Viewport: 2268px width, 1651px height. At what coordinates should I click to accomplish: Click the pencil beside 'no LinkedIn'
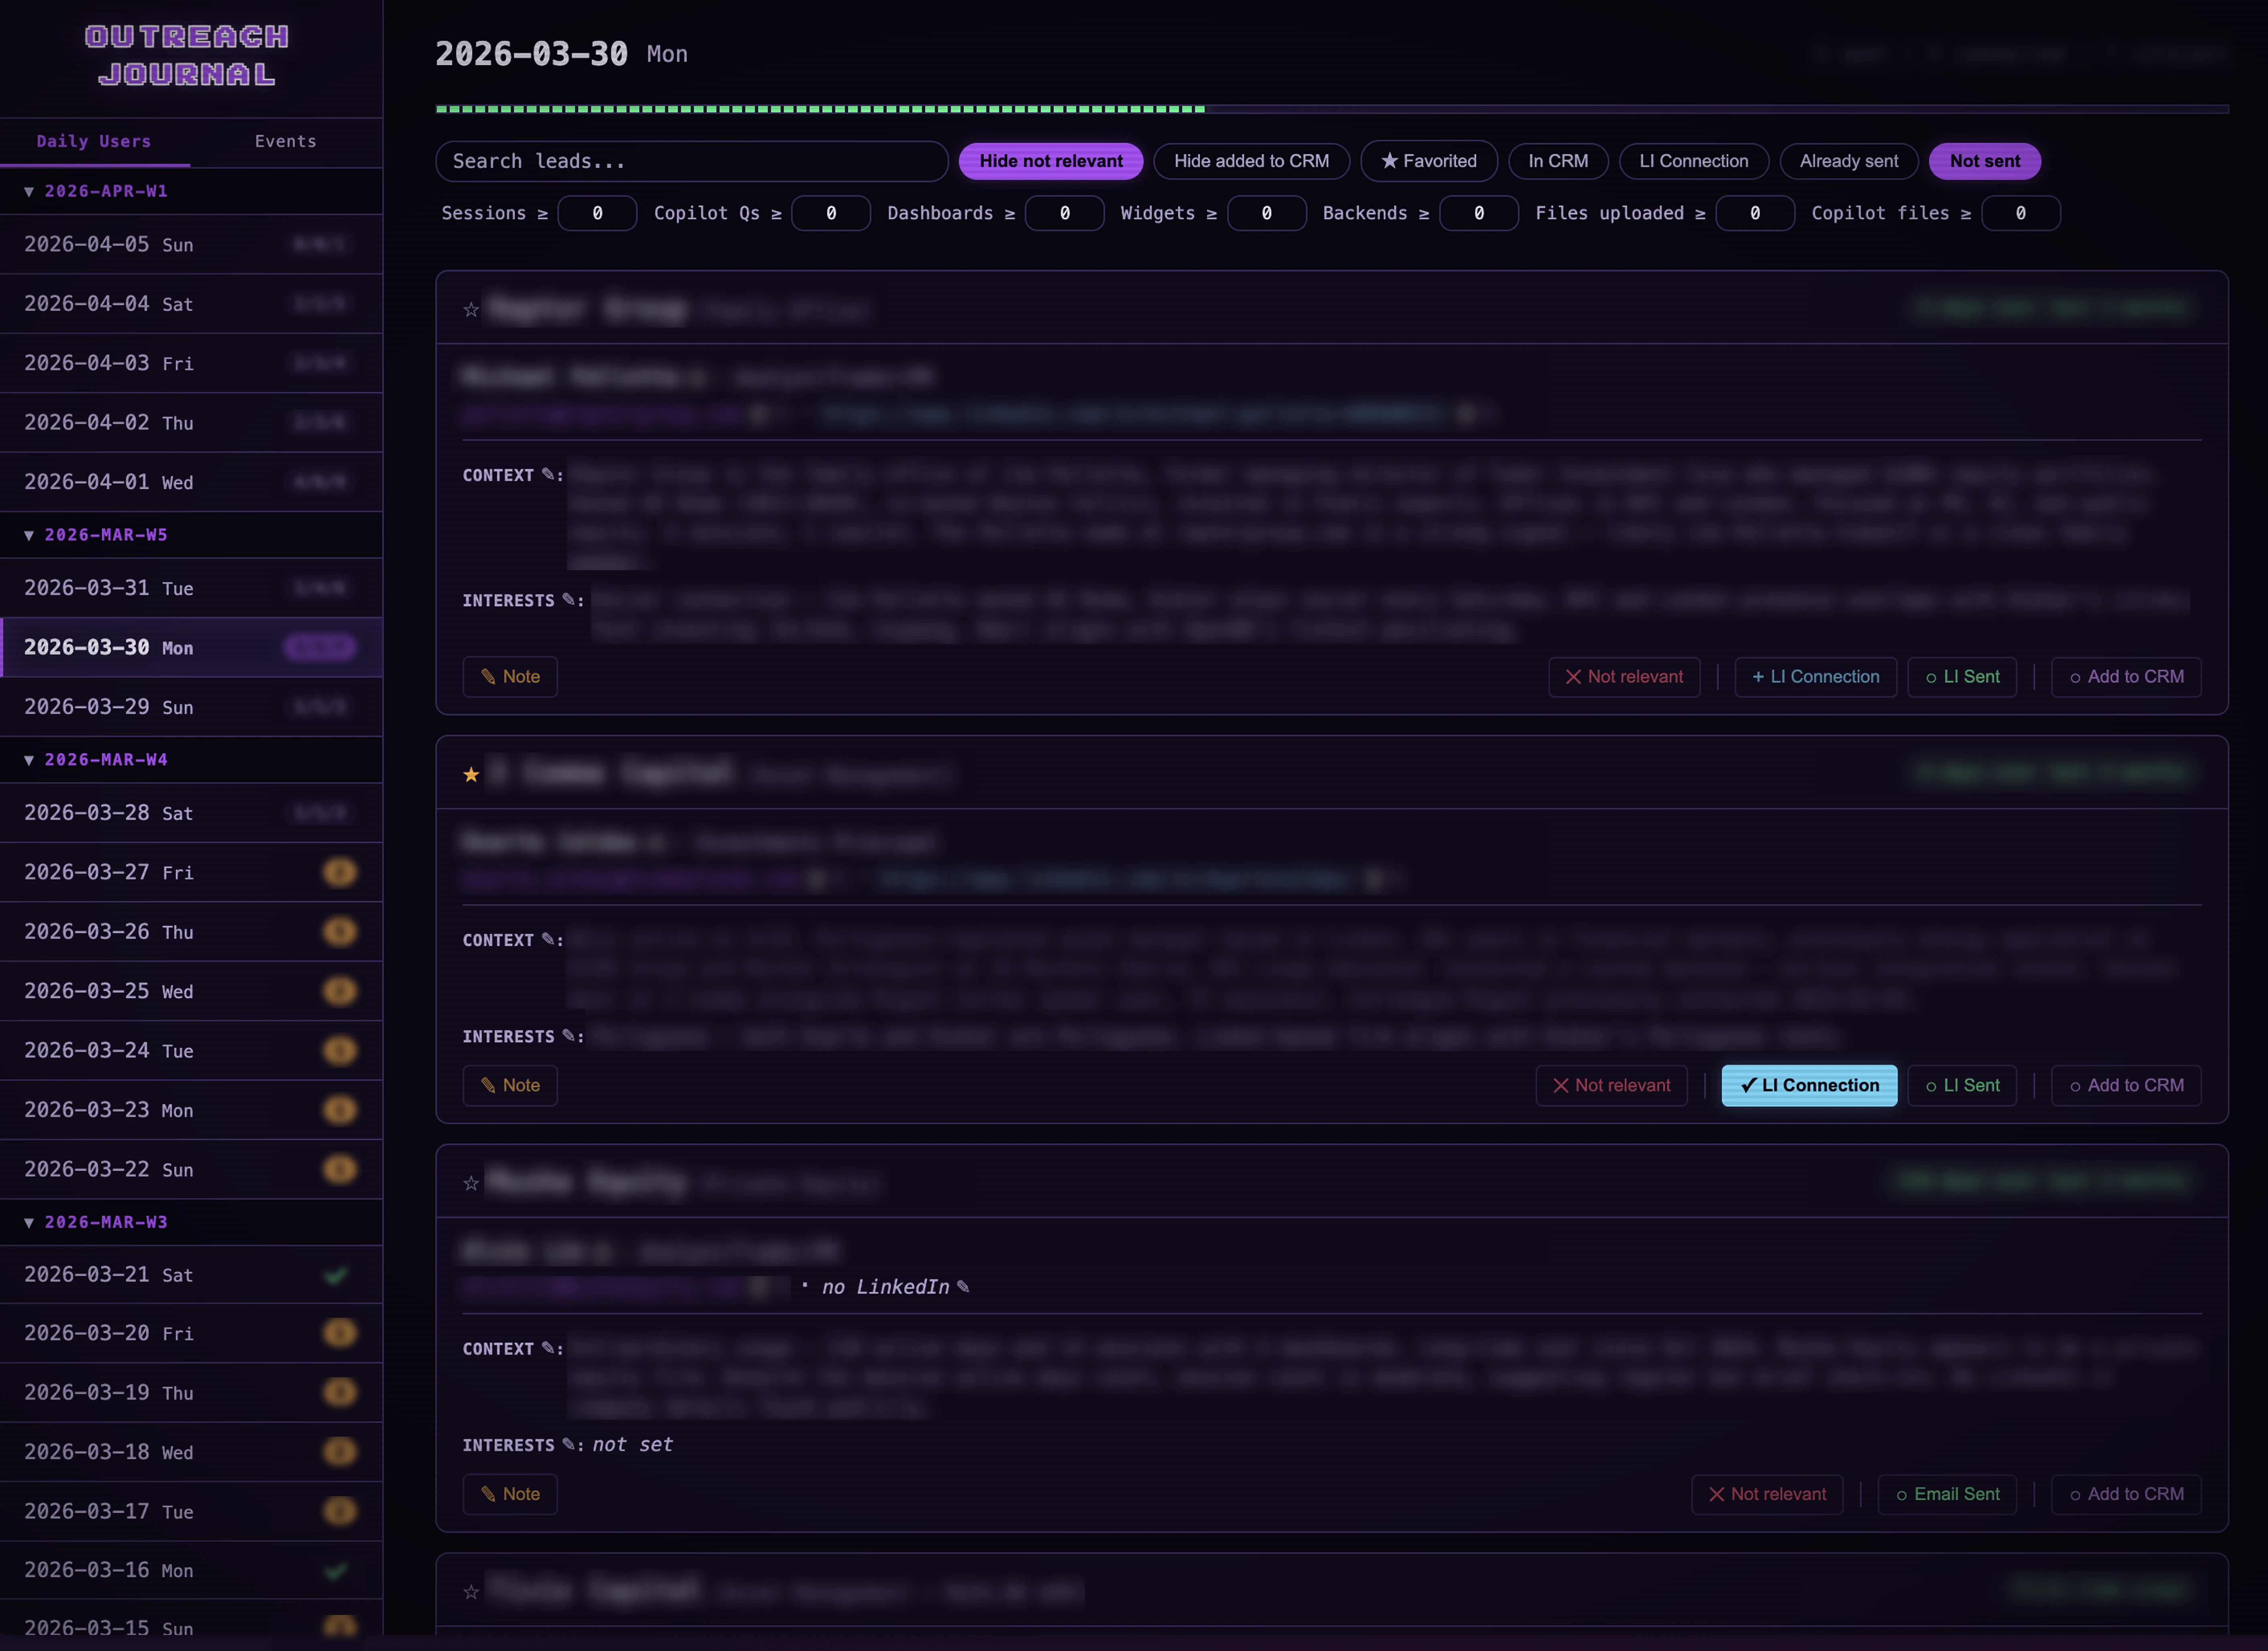pyautogui.click(x=963, y=1287)
